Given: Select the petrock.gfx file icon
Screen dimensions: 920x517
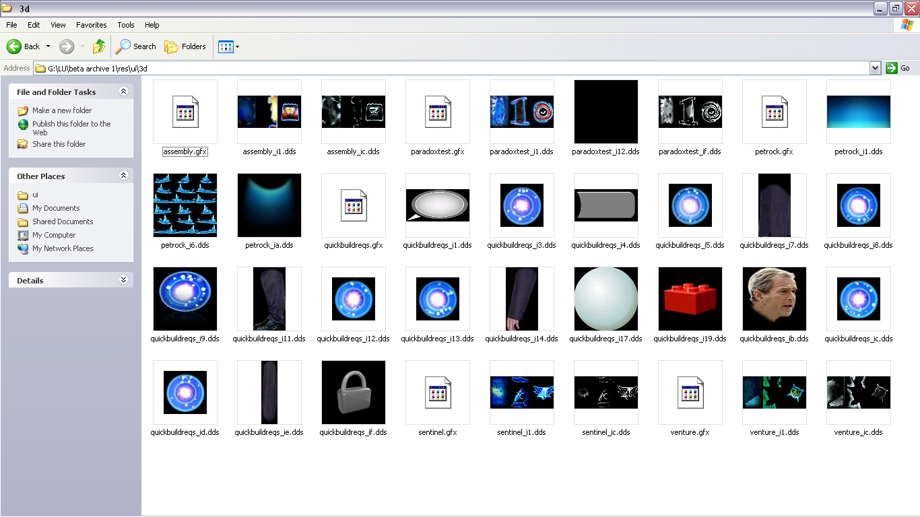Looking at the screenshot, I should (775, 112).
